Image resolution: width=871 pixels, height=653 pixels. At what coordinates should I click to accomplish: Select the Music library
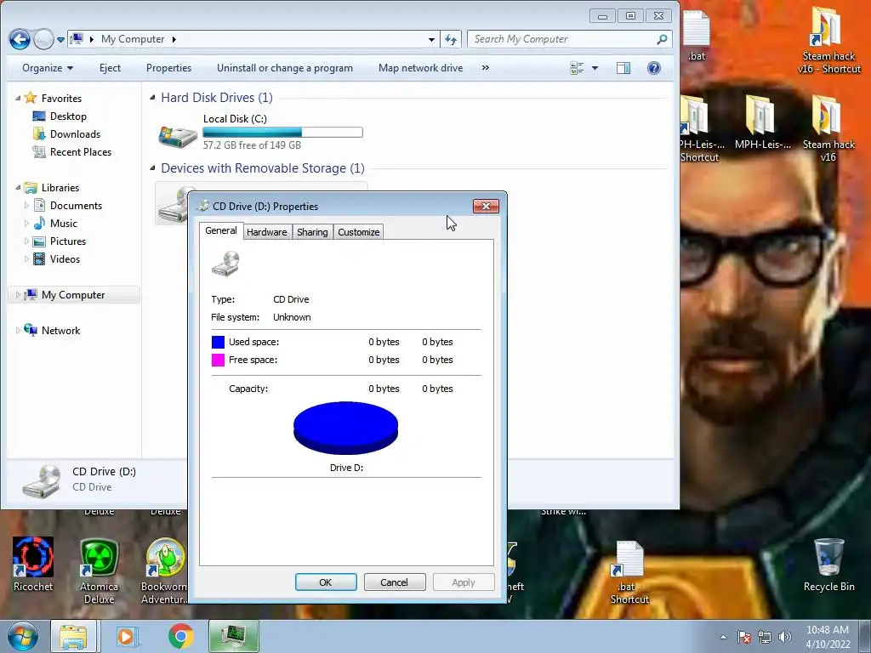[63, 224]
